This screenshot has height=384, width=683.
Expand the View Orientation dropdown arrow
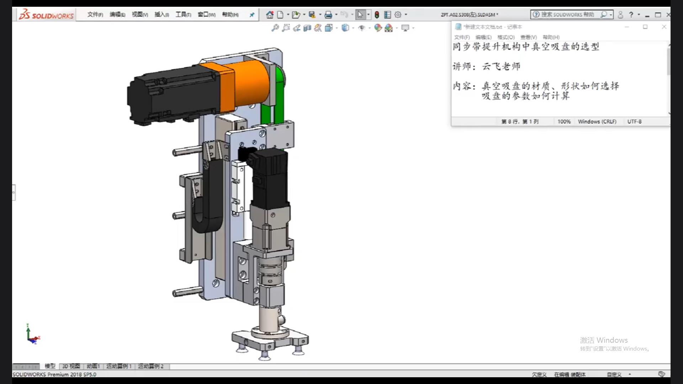pyautogui.click(x=337, y=28)
